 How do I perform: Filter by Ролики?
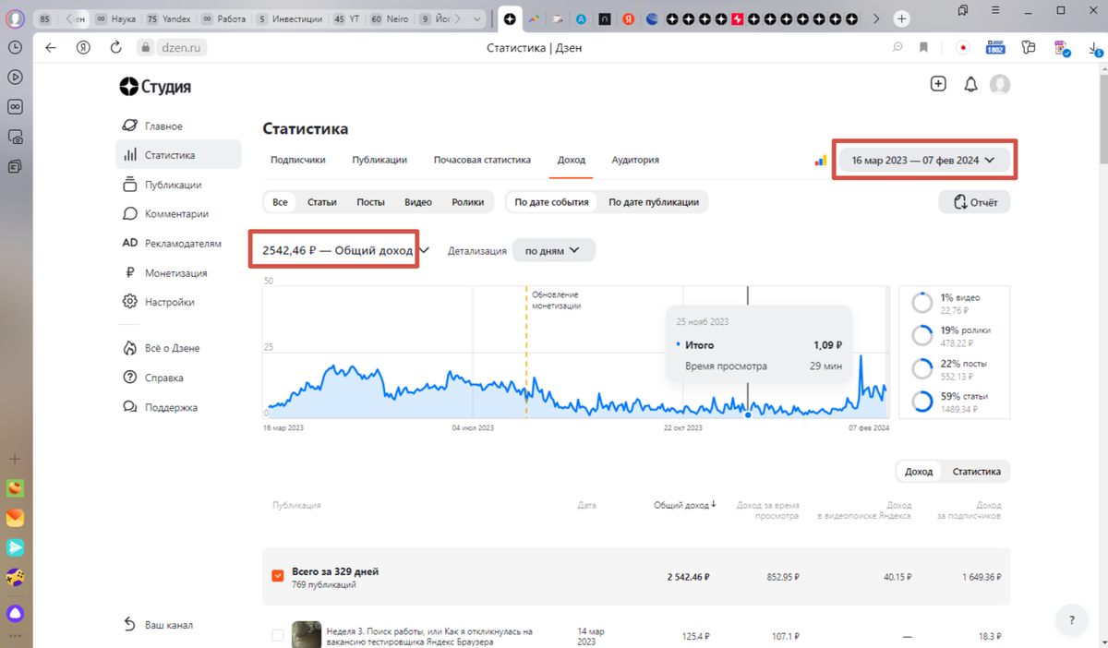click(467, 202)
